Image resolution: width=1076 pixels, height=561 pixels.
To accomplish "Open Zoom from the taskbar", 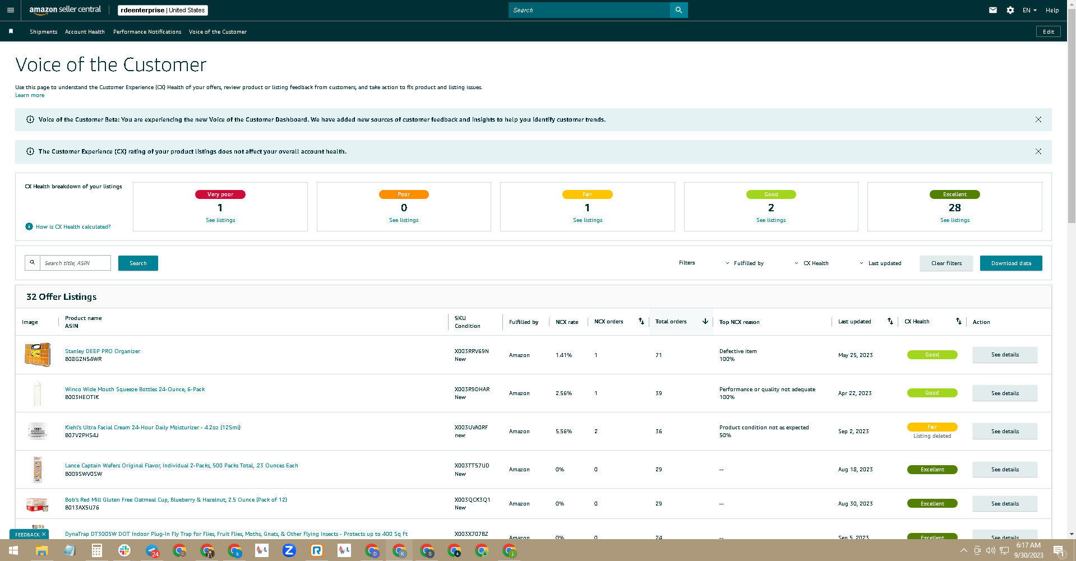I will coord(289,550).
